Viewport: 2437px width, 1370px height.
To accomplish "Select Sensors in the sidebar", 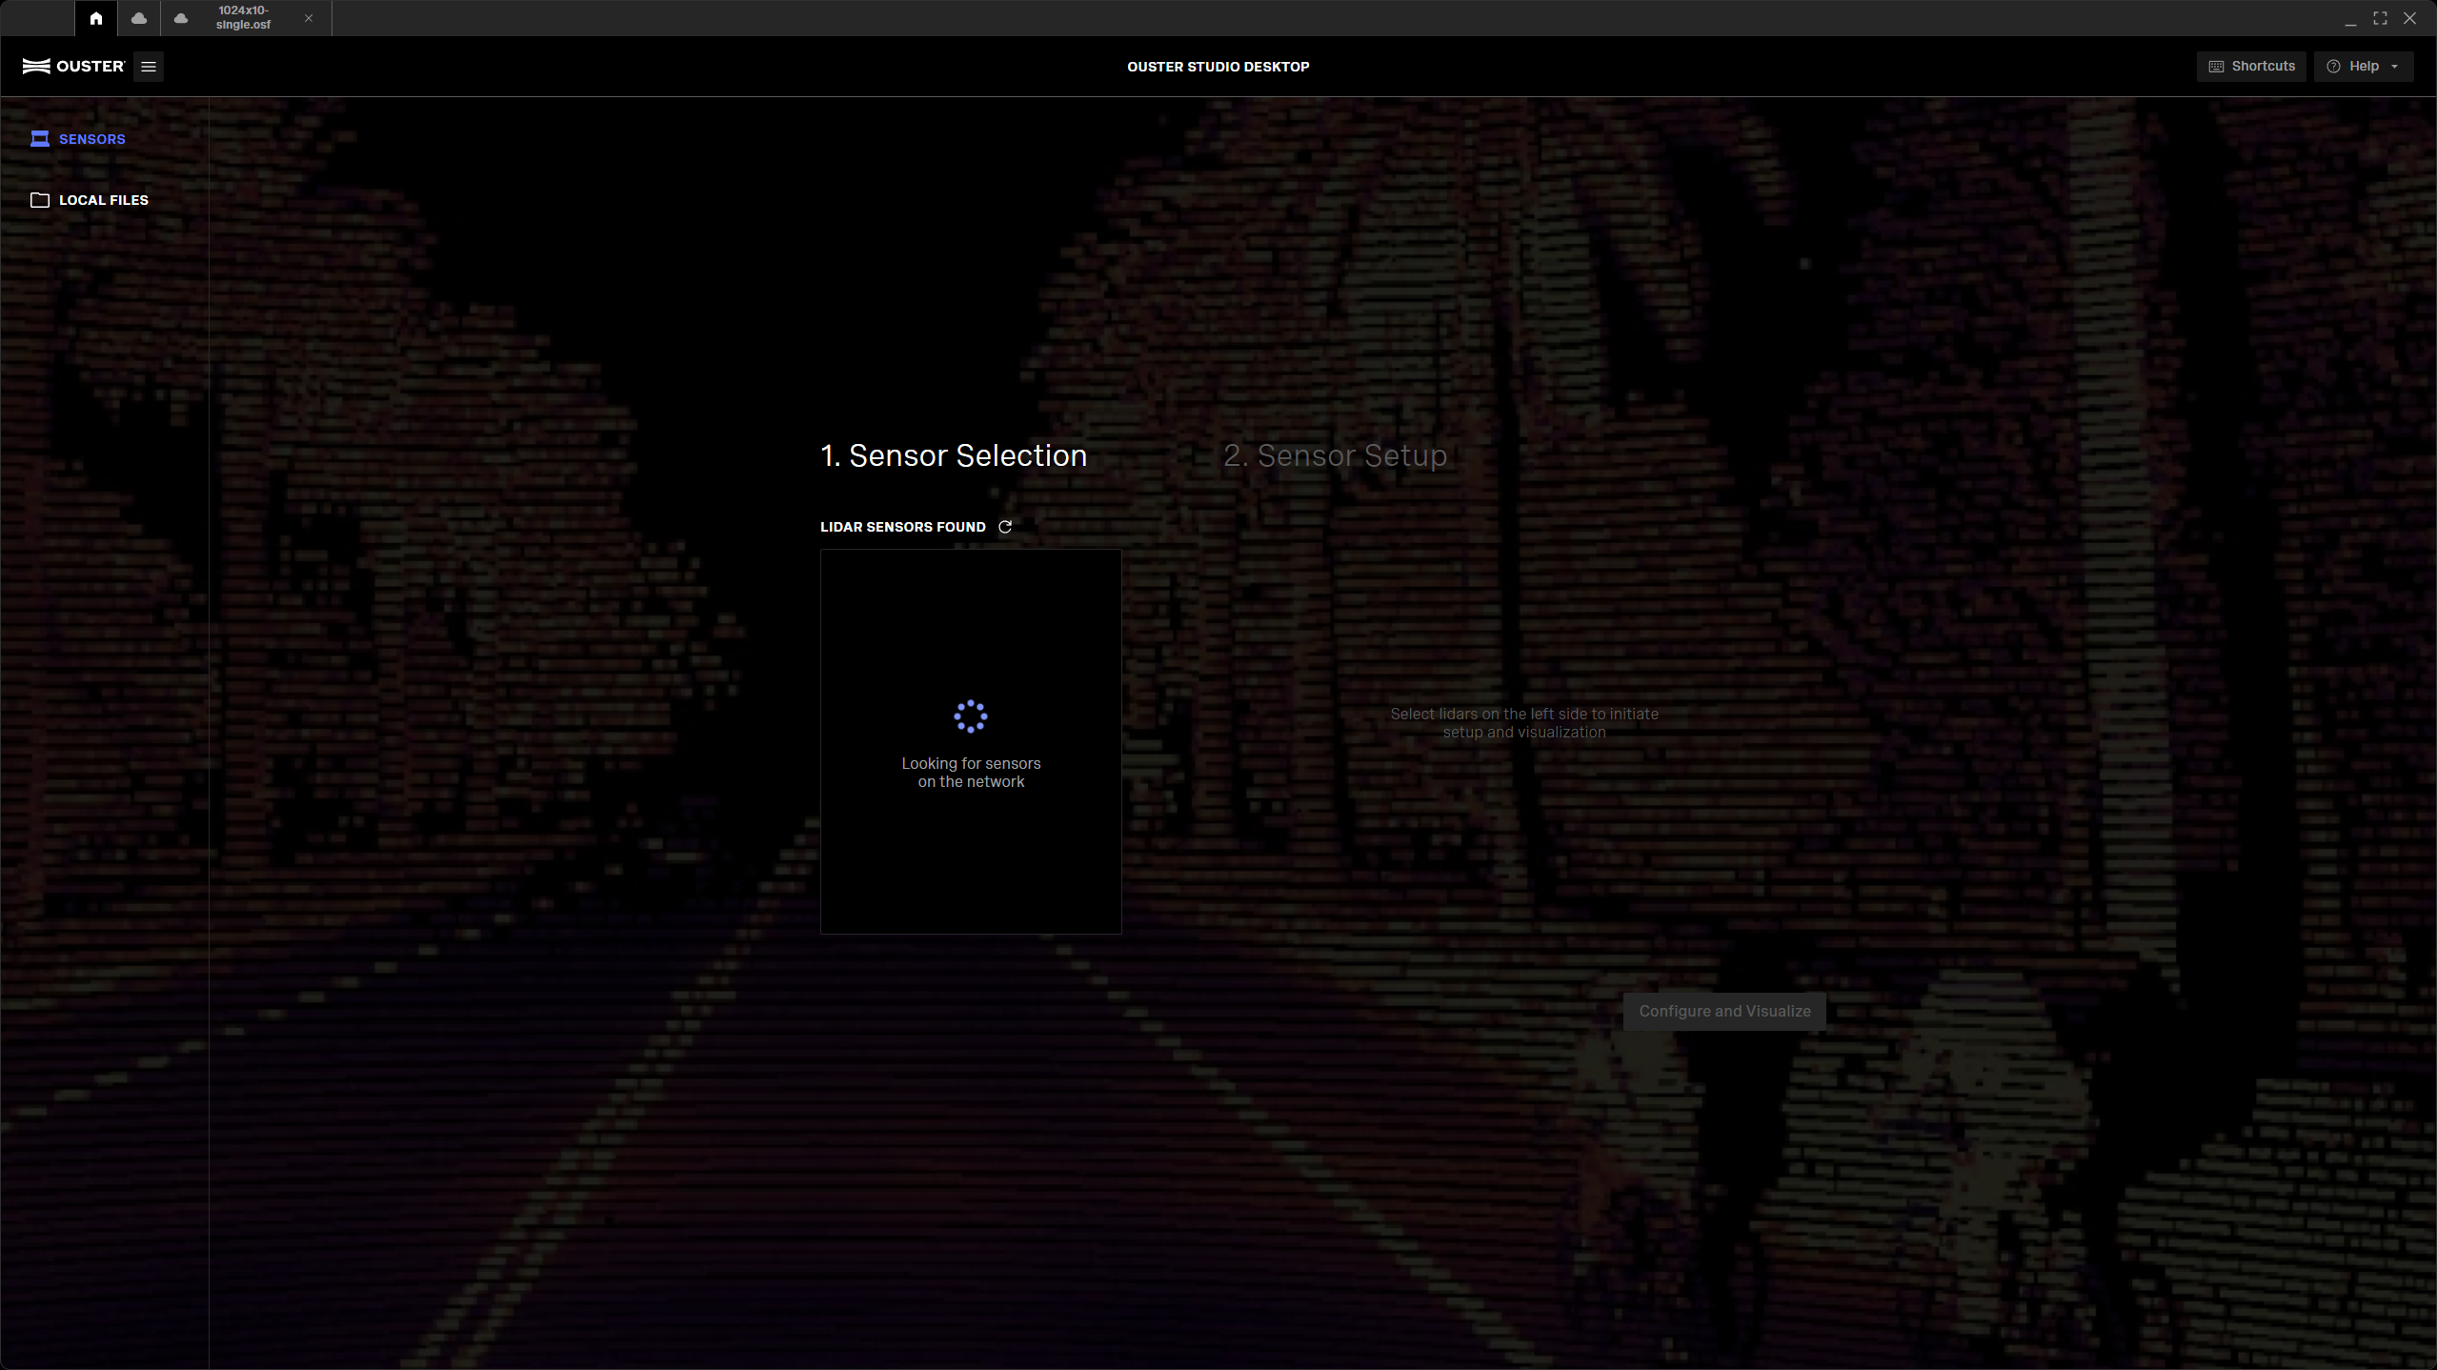I will click(91, 139).
